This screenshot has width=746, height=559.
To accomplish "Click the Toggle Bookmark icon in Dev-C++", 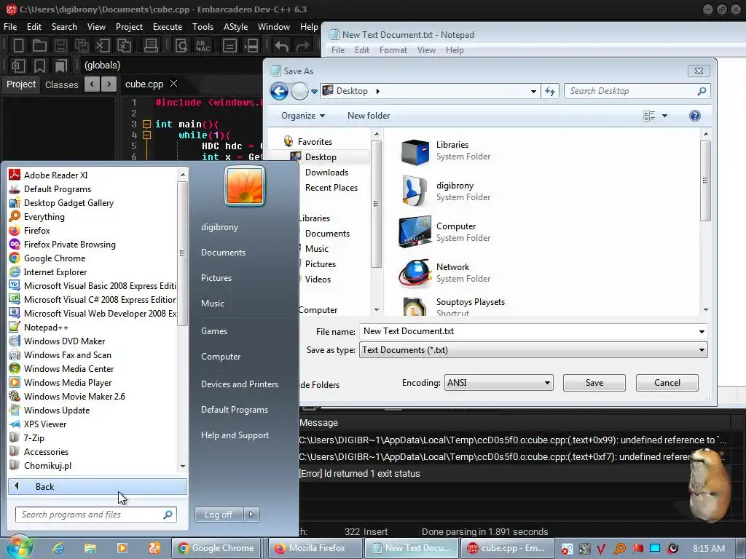I will click(40, 66).
